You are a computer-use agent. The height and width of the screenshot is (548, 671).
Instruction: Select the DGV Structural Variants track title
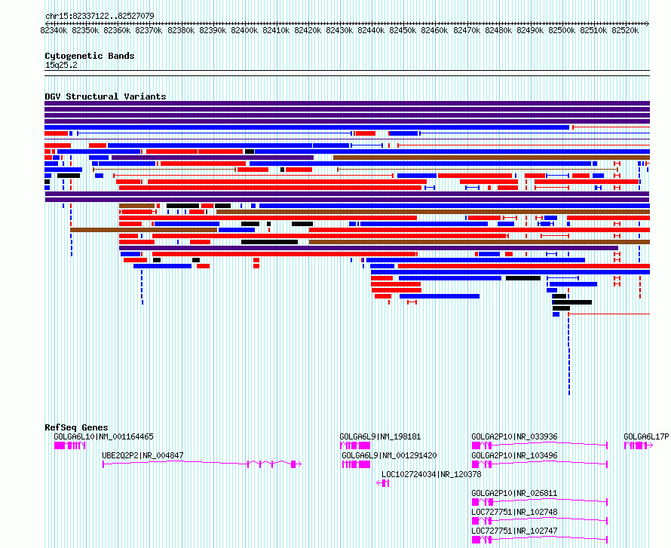point(106,96)
